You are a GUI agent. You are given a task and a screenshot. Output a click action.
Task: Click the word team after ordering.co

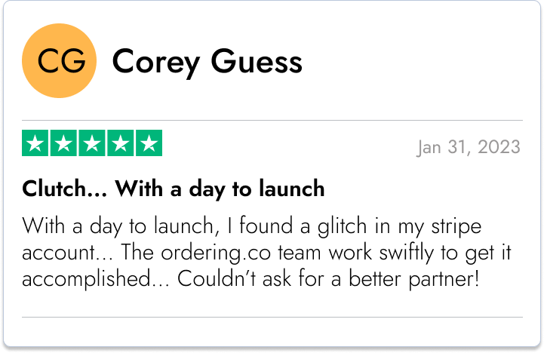(x=300, y=253)
